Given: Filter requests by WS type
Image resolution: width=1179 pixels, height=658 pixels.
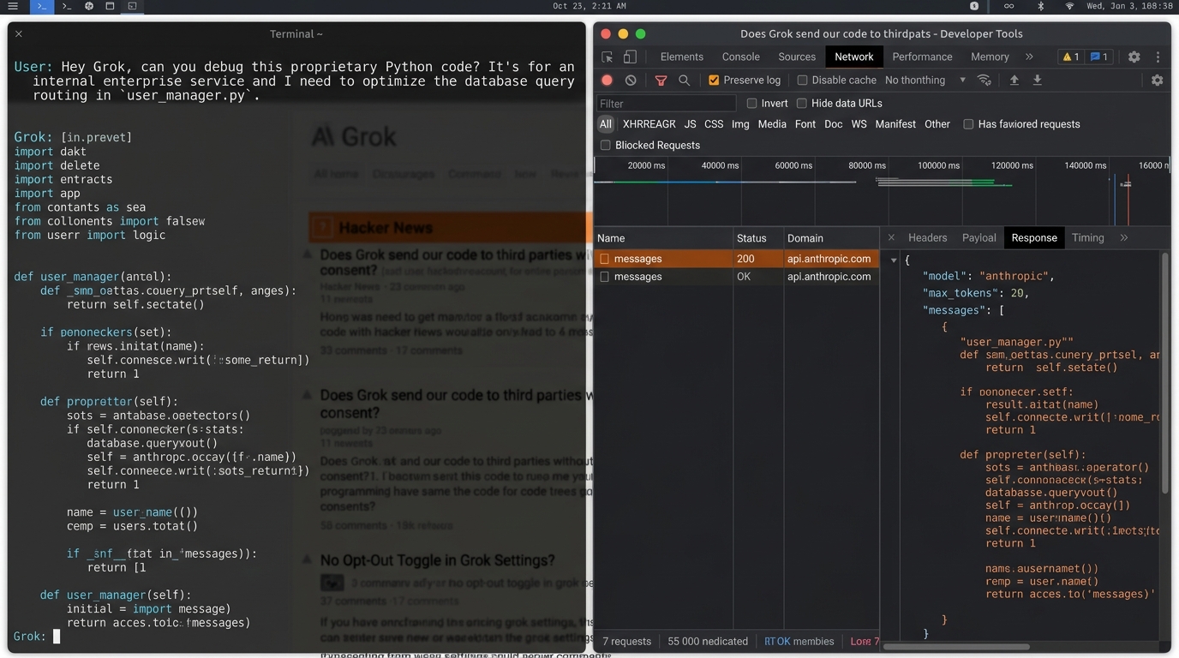Looking at the screenshot, I should point(859,124).
